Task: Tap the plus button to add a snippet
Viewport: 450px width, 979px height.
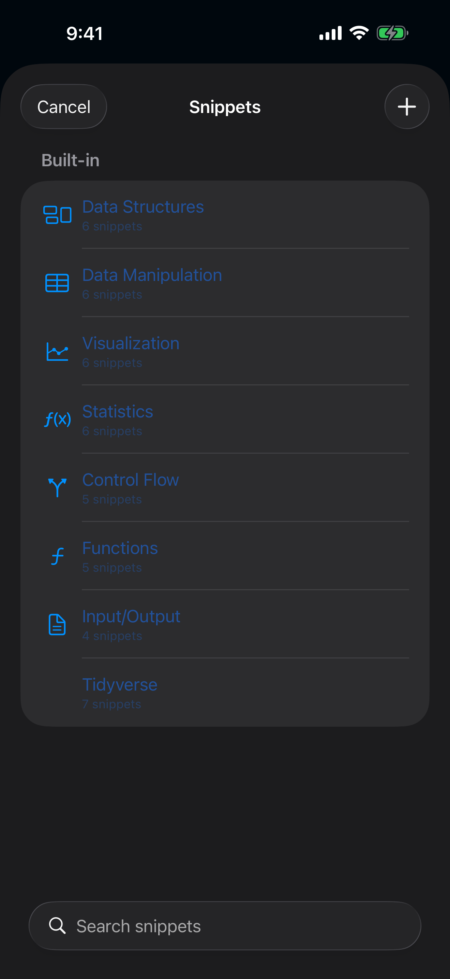Action: click(x=407, y=107)
